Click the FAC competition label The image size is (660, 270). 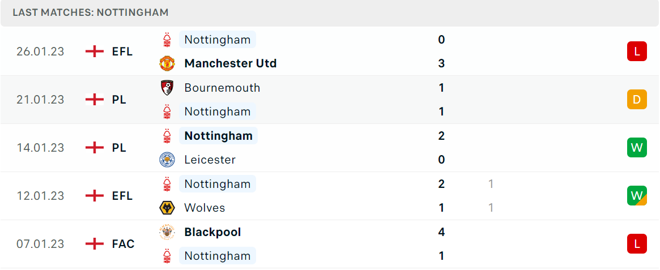[x=124, y=244]
